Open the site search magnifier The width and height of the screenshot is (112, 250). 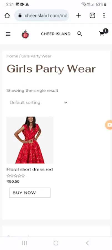point(80,34)
